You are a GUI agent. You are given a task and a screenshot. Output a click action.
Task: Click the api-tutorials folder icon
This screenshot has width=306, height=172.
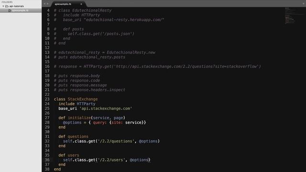coord(7,6)
